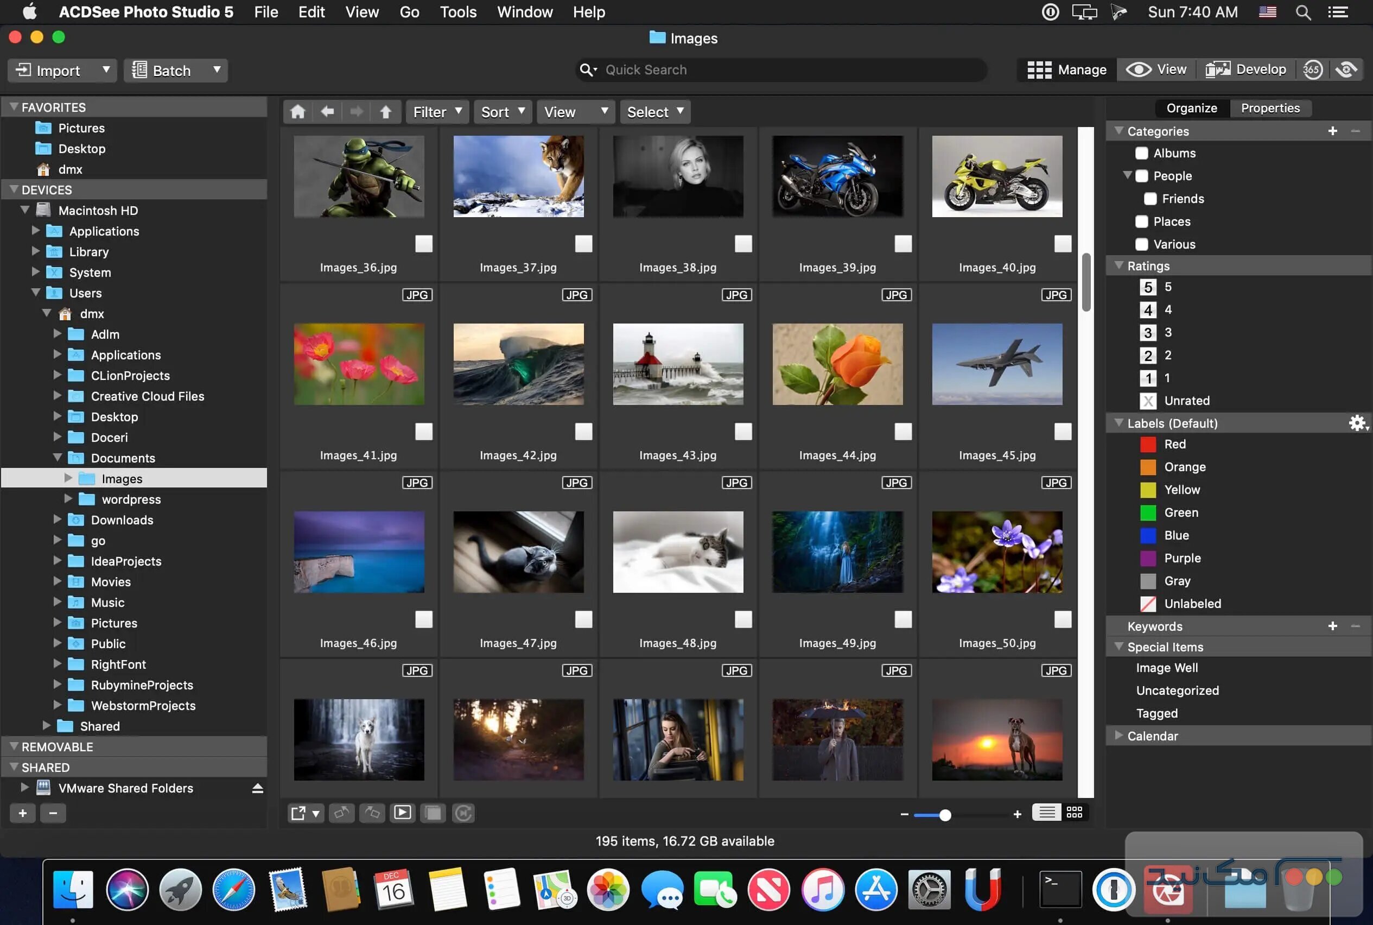1373x925 pixels.
Task: Click the Home folder navigation icon
Action: 298,111
